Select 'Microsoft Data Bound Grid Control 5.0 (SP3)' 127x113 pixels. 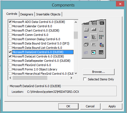coord(41,43)
